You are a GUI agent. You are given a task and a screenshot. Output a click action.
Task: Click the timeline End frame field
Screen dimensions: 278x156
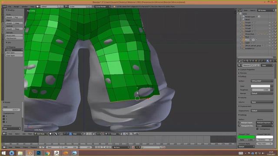[70, 147]
